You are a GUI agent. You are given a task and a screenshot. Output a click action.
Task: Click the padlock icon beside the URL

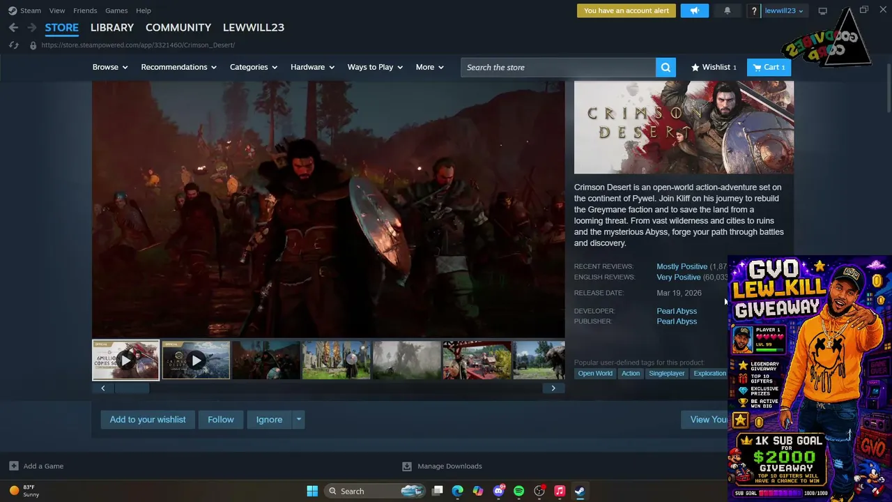[33, 45]
